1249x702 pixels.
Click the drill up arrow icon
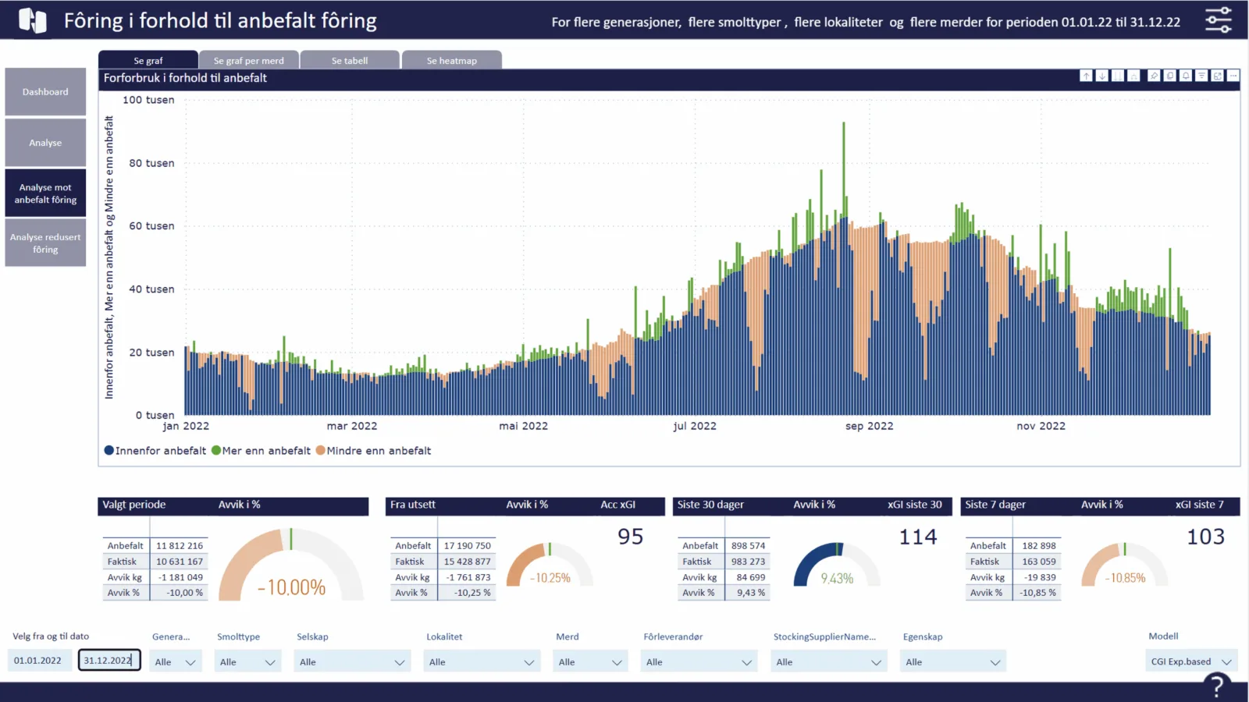pyautogui.click(x=1086, y=76)
